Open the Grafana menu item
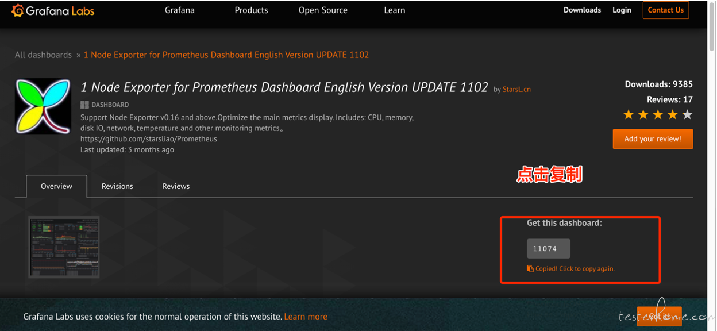The image size is (717, 331). coord(179,10)
